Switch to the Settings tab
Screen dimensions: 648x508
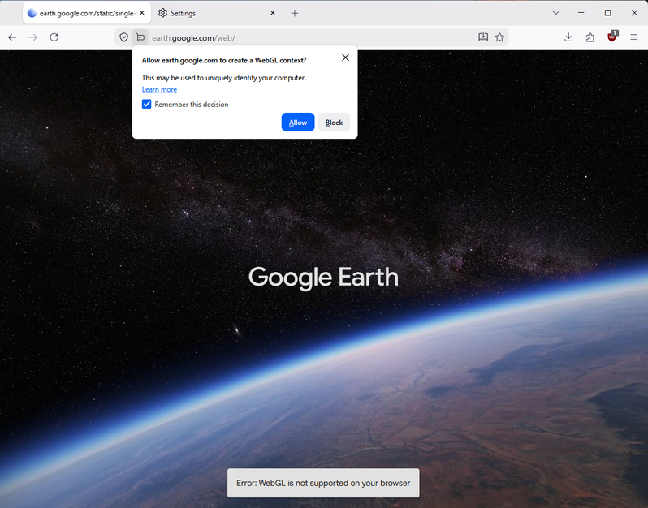tap(217, 13)
